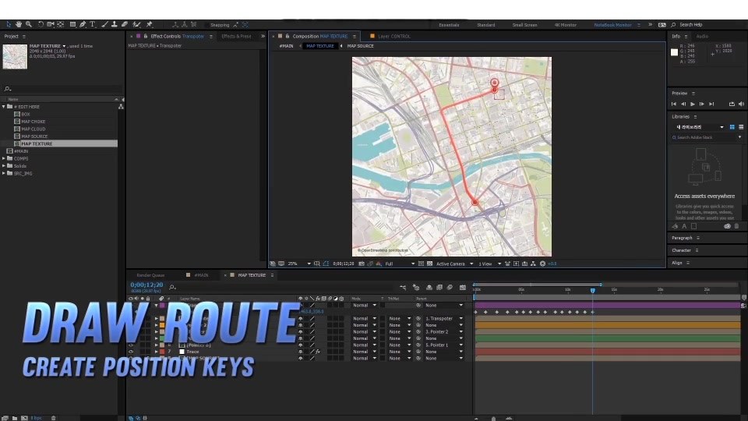The image size is (748, 421).
Task: Jump to #MAIN in composition breadcrumb
Action: coord(286,46)
